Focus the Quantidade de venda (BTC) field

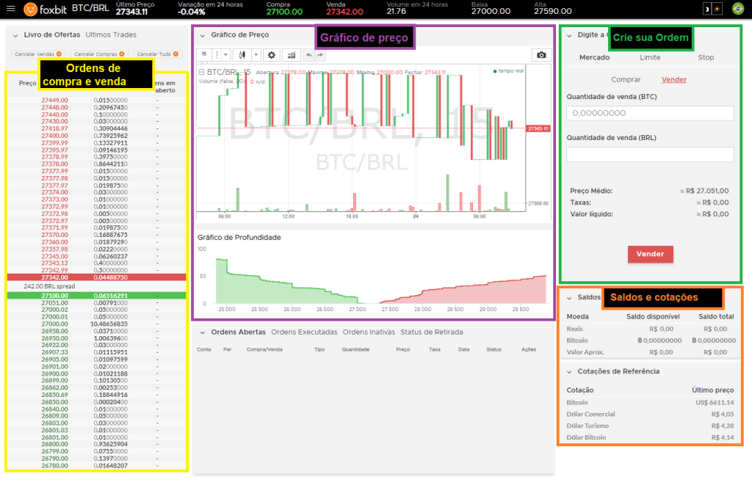pyautogui.click(x=650, y=113)
